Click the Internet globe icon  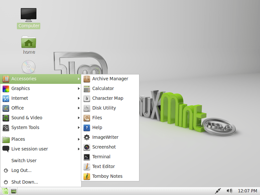(x=6, y=98)
